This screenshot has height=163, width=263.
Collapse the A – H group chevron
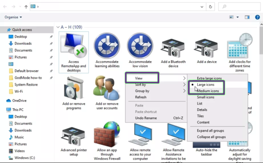click(x=58, y=27)
